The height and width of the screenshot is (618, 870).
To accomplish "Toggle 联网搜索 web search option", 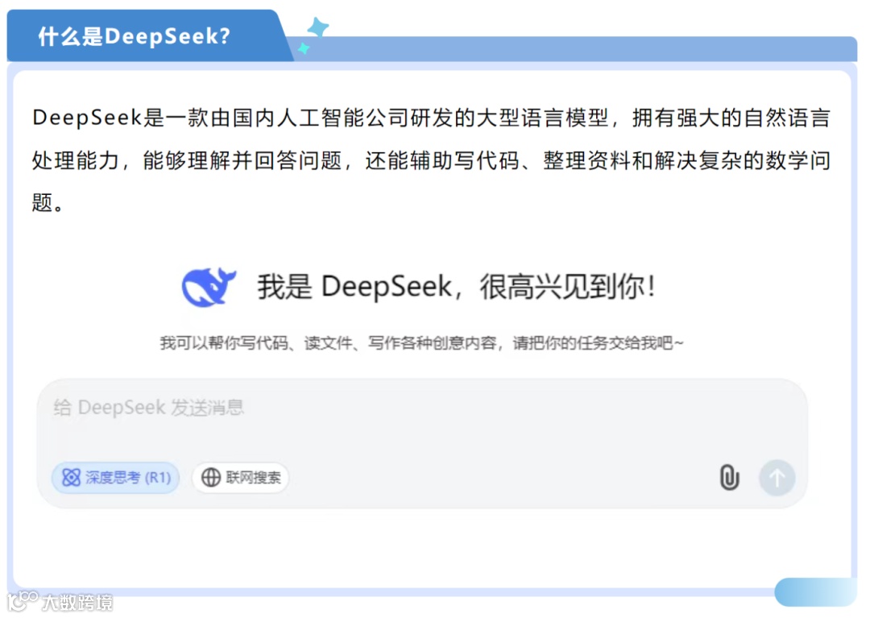I will (x=240, y=477).
